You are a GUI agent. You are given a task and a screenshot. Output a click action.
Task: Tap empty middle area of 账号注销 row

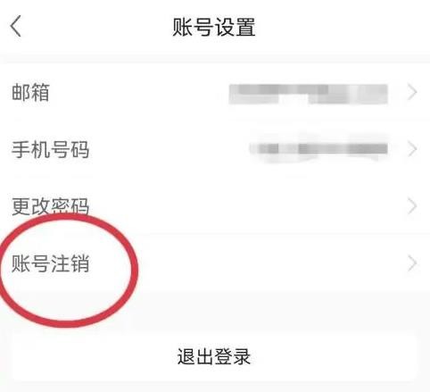[x=268, y=263]
